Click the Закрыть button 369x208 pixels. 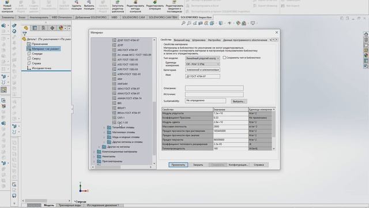click(198, 165)
